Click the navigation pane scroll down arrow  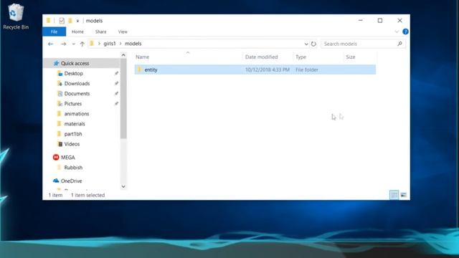point(123,186)
